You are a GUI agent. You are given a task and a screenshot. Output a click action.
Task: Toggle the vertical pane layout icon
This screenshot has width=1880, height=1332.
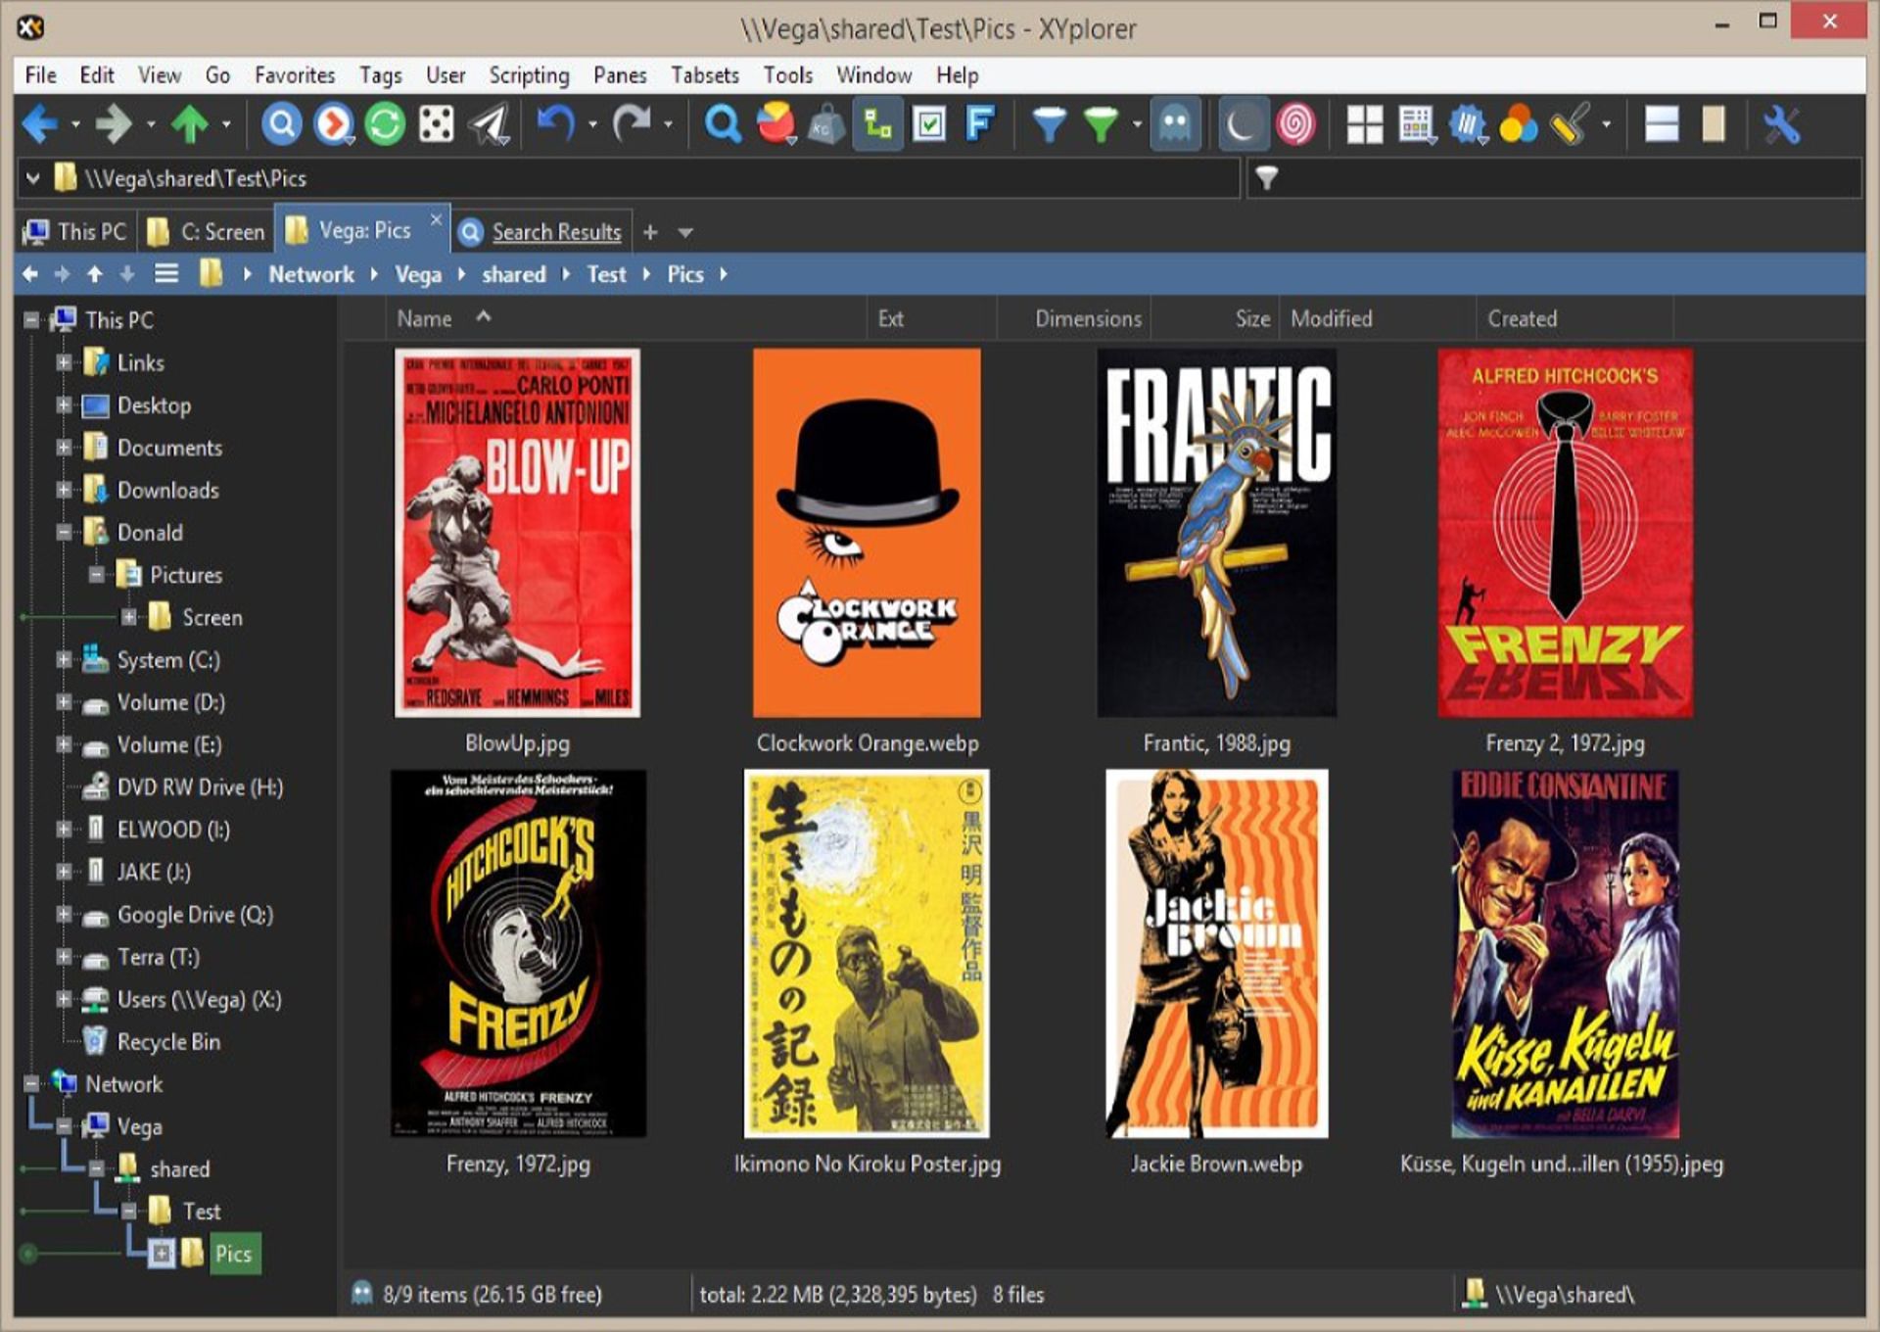1713,124
